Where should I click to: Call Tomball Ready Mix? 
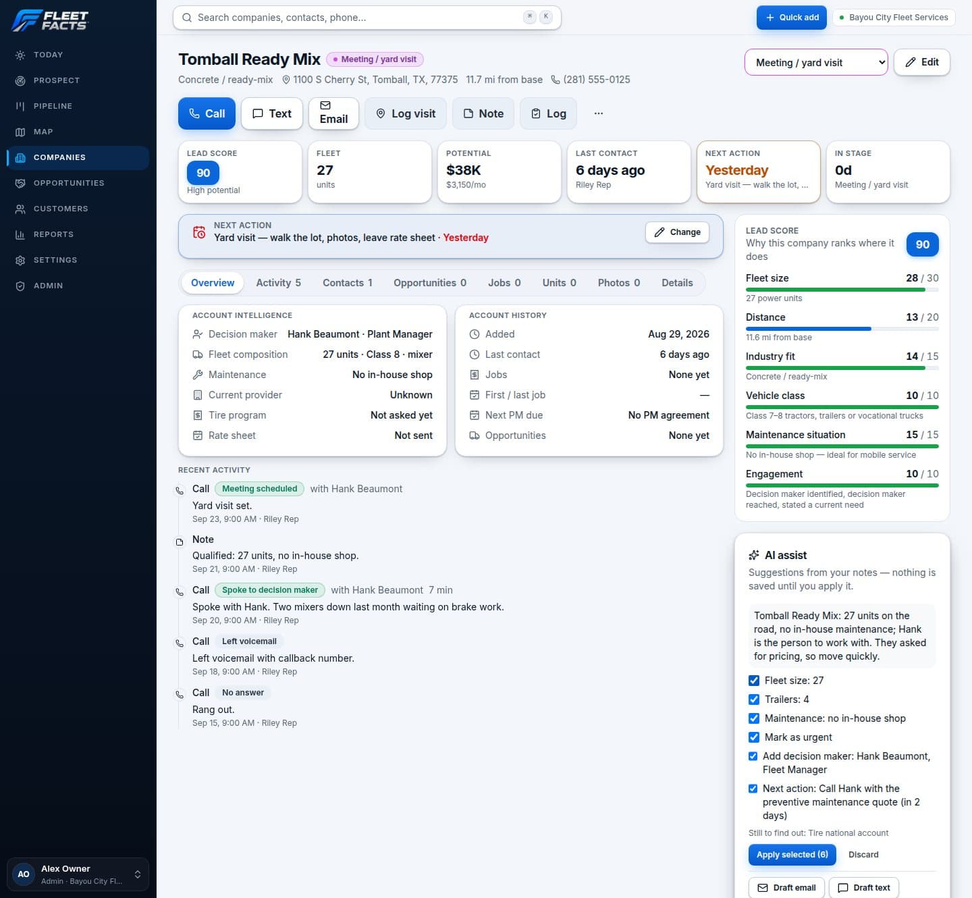pyautogui.click(x=207, y=113)
